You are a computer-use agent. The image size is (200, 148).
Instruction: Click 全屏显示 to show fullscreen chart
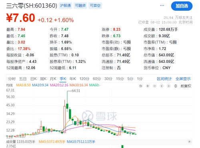coord(183,79)
